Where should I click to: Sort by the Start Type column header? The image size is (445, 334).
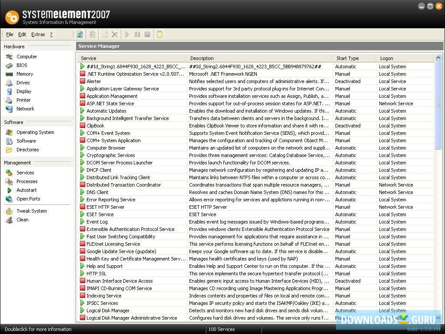click(355, 58)
